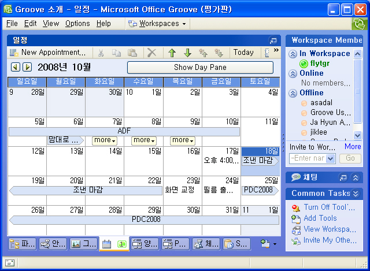Collapse the Common Tasks pane

tap(356, 194)
